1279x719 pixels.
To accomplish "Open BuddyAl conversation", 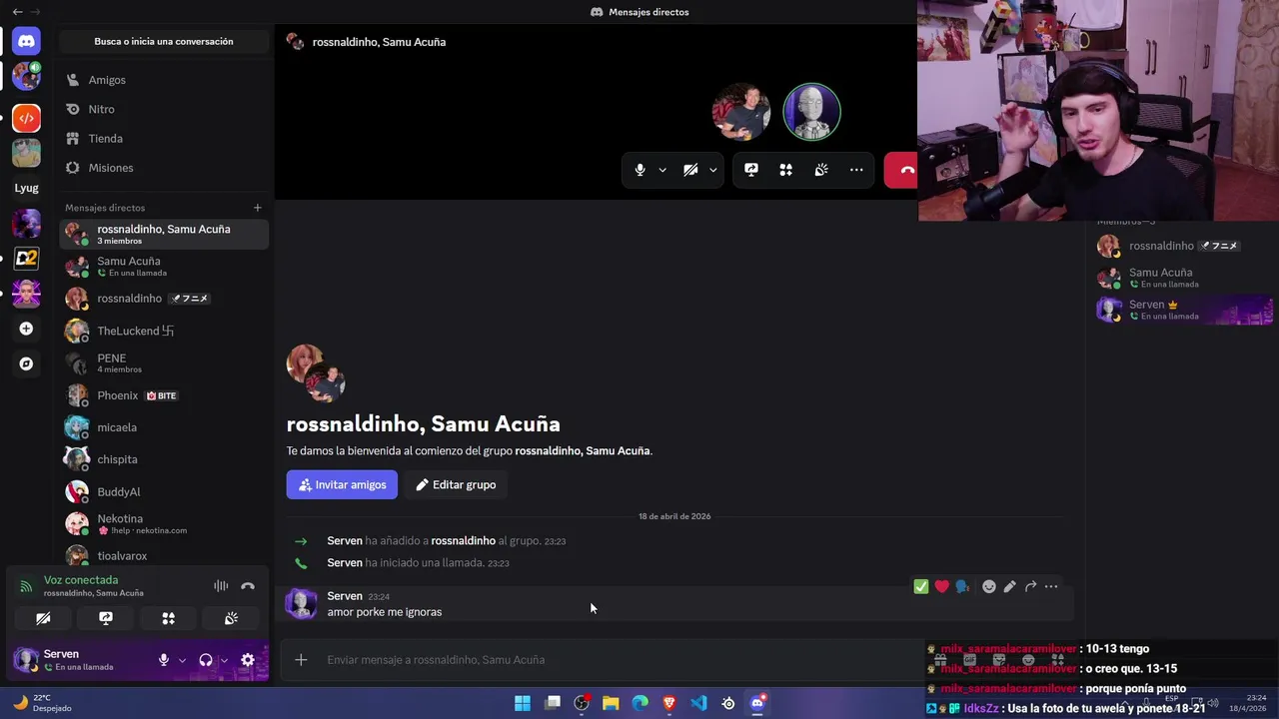I will coord(164,492).
